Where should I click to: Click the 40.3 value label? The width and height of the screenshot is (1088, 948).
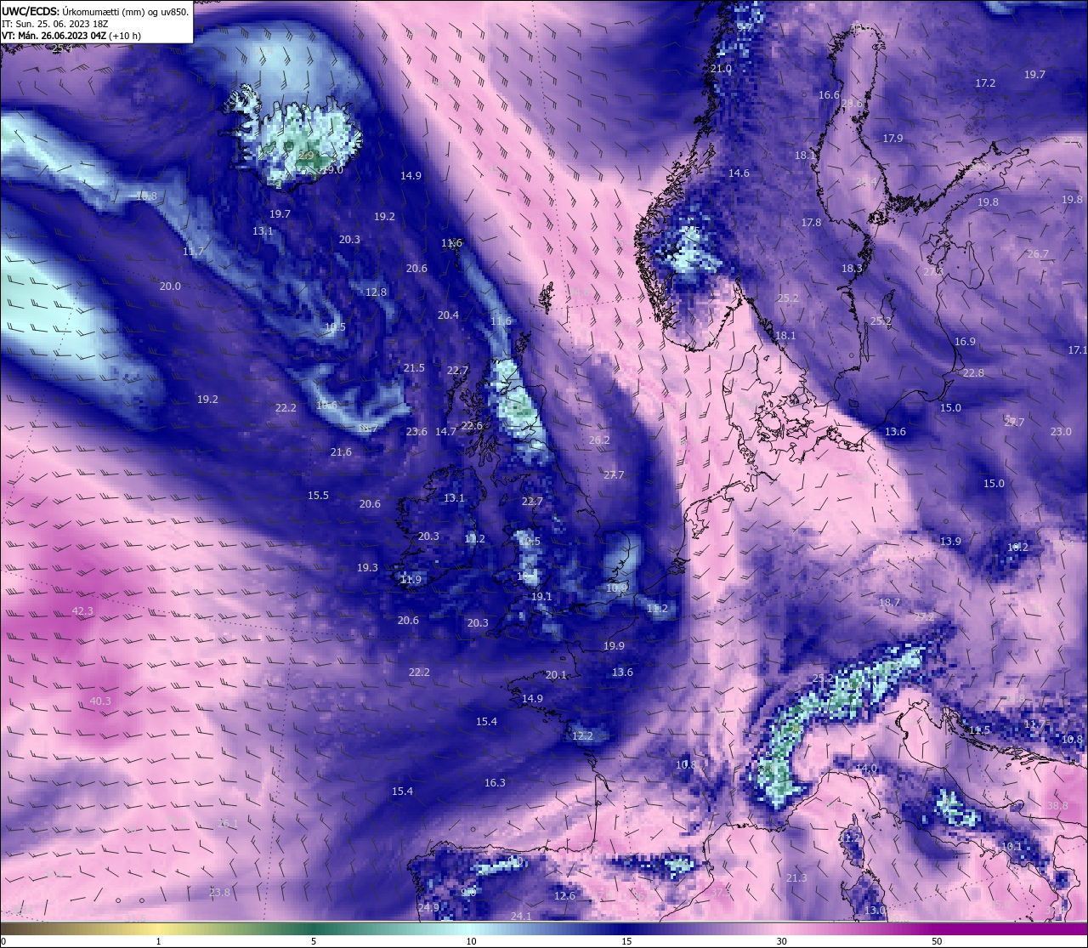(100, 701)
